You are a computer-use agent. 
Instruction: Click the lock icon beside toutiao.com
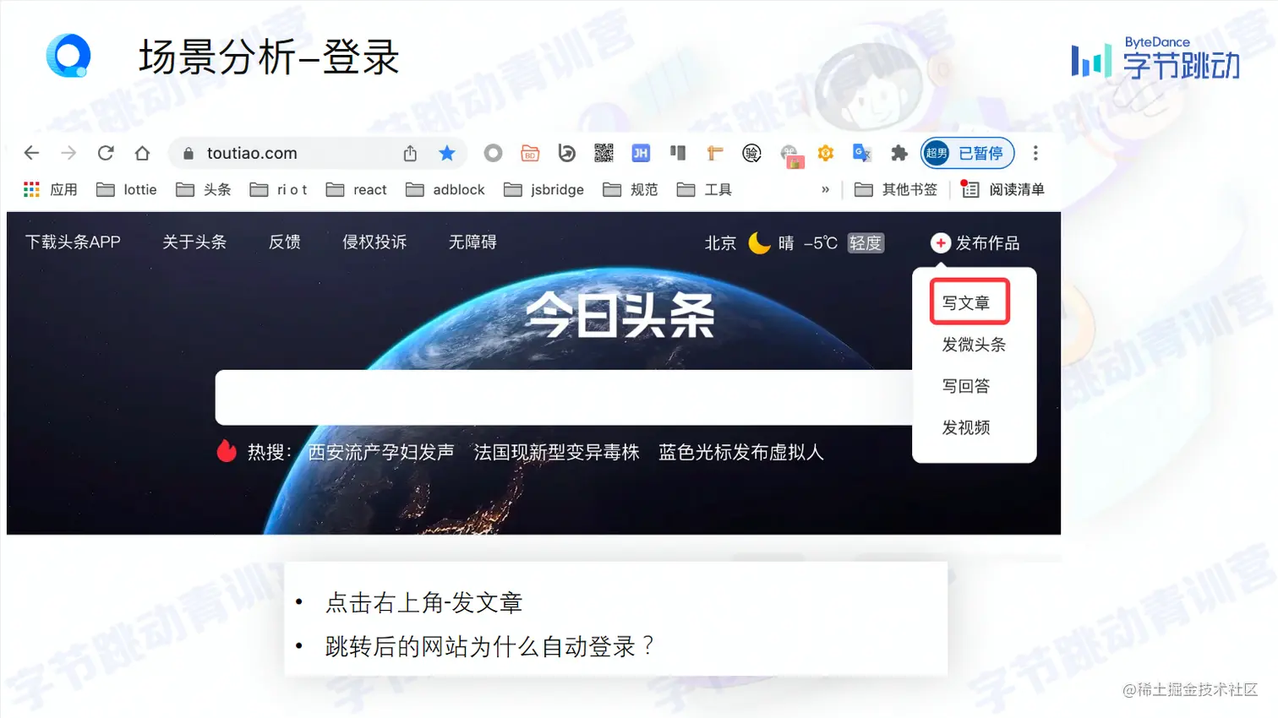(x=188, y=153)
